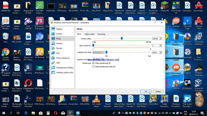Open the Free Sound Recorder shortcut

(x=28, y=101)
